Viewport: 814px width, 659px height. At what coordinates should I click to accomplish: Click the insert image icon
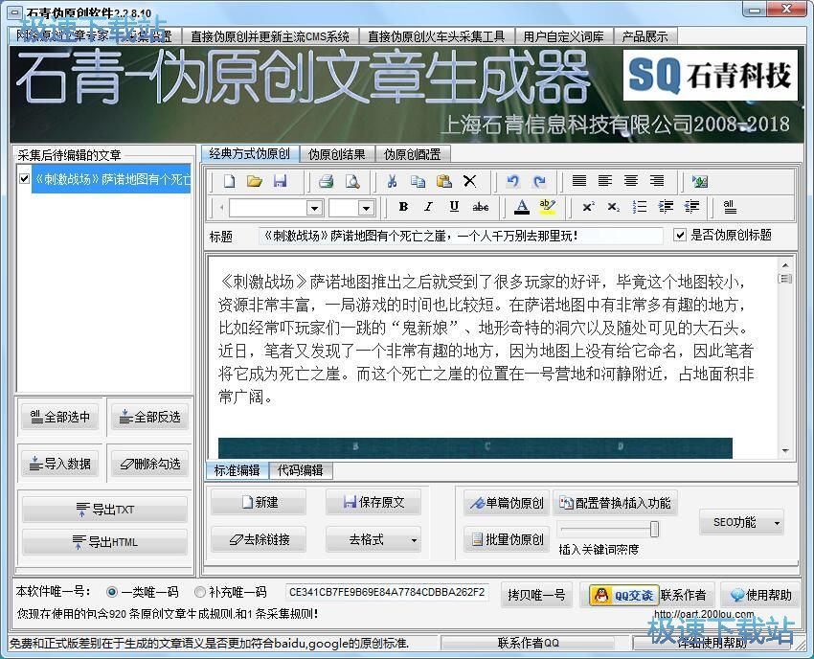pyautogui.click(x=700, y=181)
